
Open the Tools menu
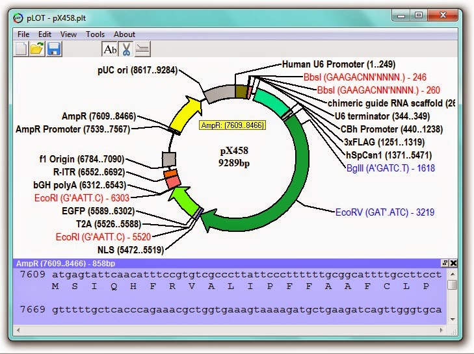pyautogui.click(x=95, y=34)
